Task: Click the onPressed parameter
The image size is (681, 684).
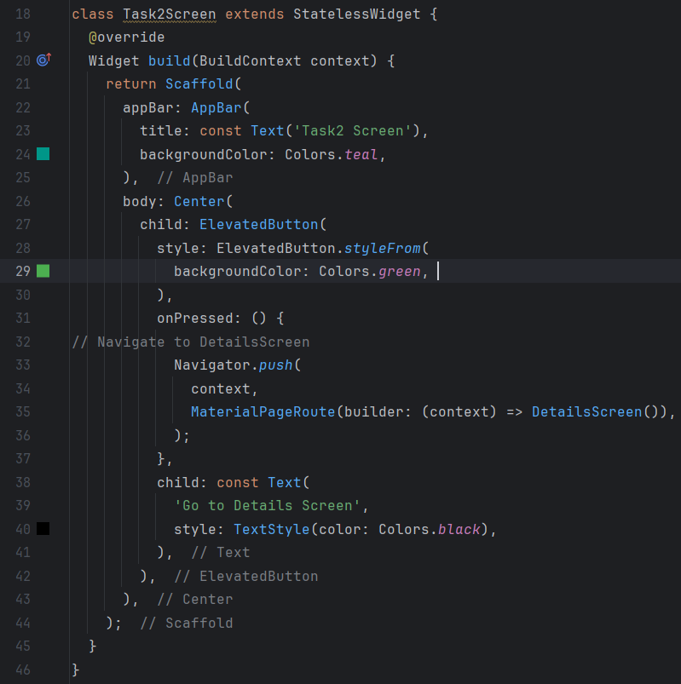Action: 194,319
